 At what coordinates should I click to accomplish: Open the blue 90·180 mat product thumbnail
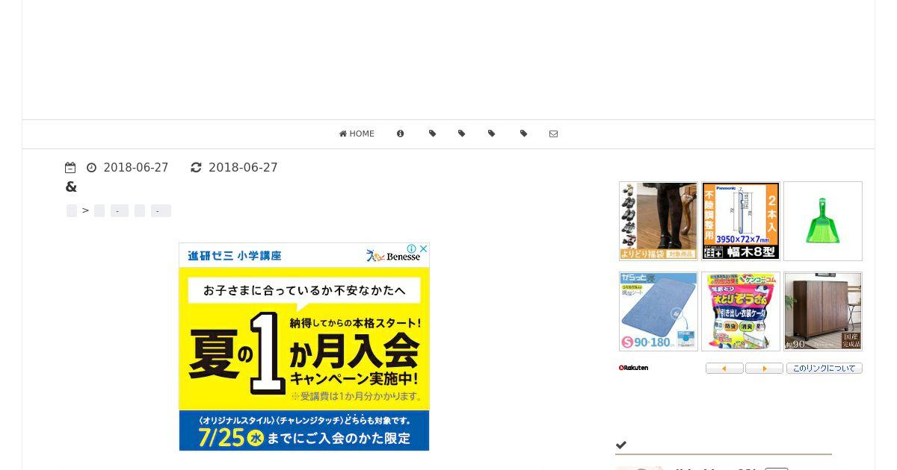click(659, 311)
